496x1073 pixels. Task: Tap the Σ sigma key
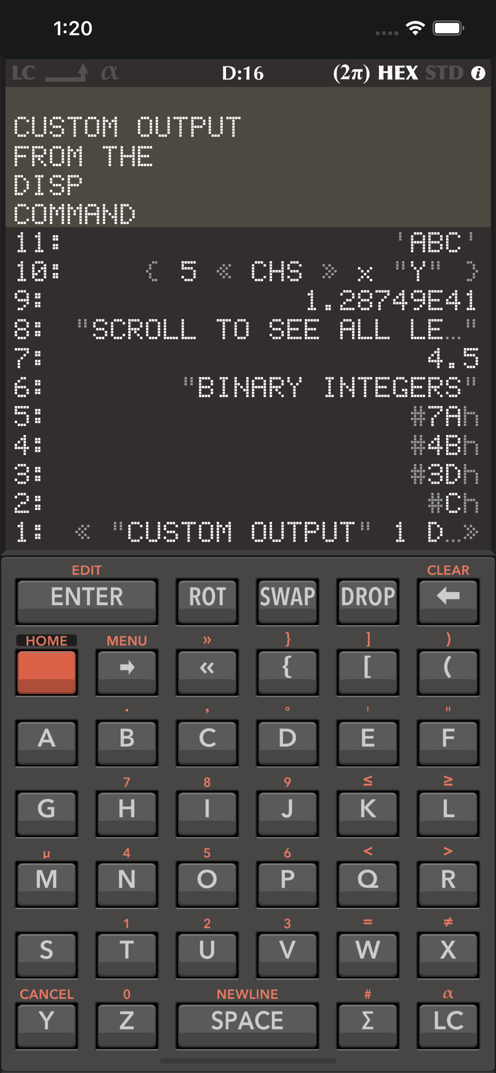pyautogui.click(x=368, y=1025)
